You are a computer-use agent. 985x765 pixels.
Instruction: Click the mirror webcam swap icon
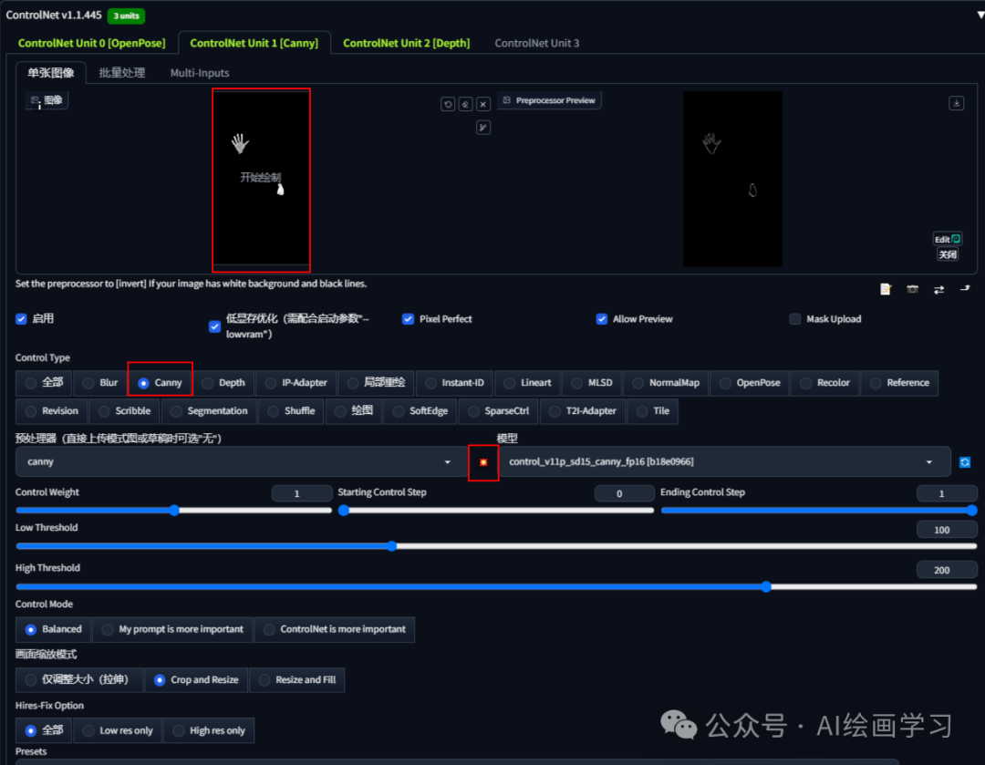[x=938, y=290]
